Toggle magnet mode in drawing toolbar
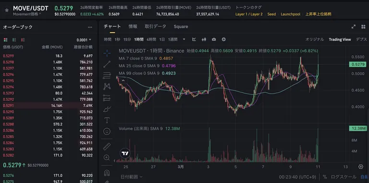Image resolution: width=369 pixels, height=183 pixels. [107, 173]
